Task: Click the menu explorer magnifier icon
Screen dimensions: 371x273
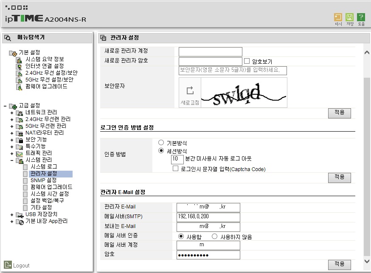Action: point(8,38)
